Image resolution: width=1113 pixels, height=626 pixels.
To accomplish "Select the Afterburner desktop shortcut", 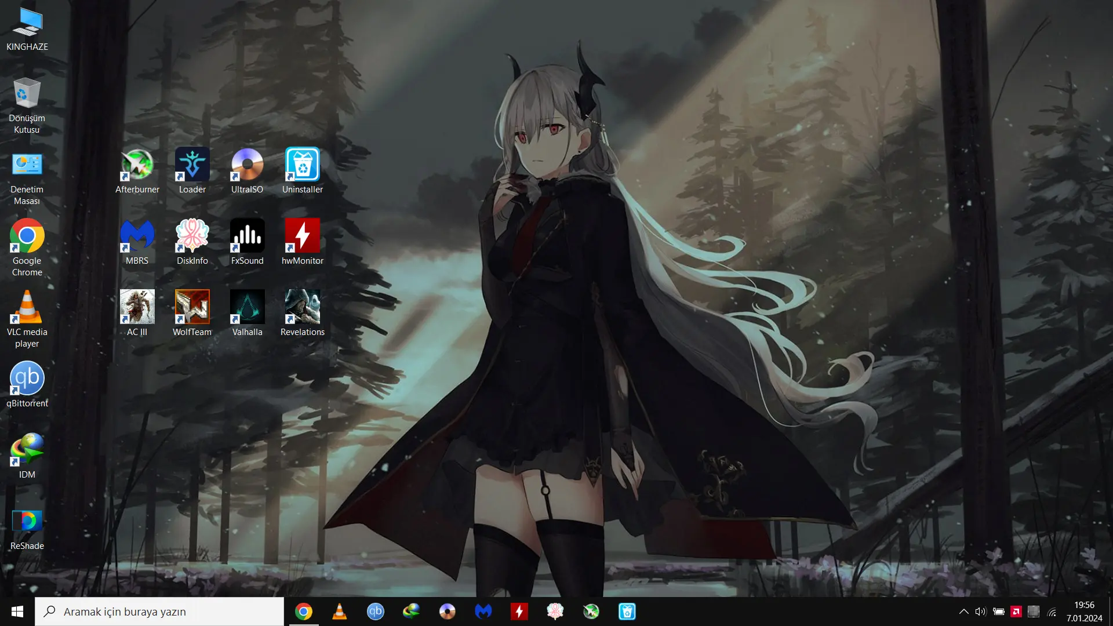I will click(137, 171).
